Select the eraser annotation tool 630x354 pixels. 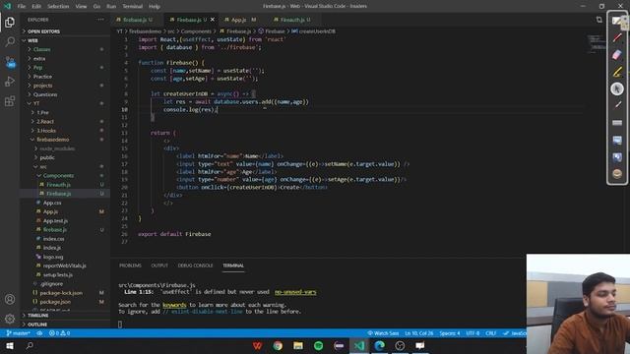pyautogui.click(x=617, y=55)
